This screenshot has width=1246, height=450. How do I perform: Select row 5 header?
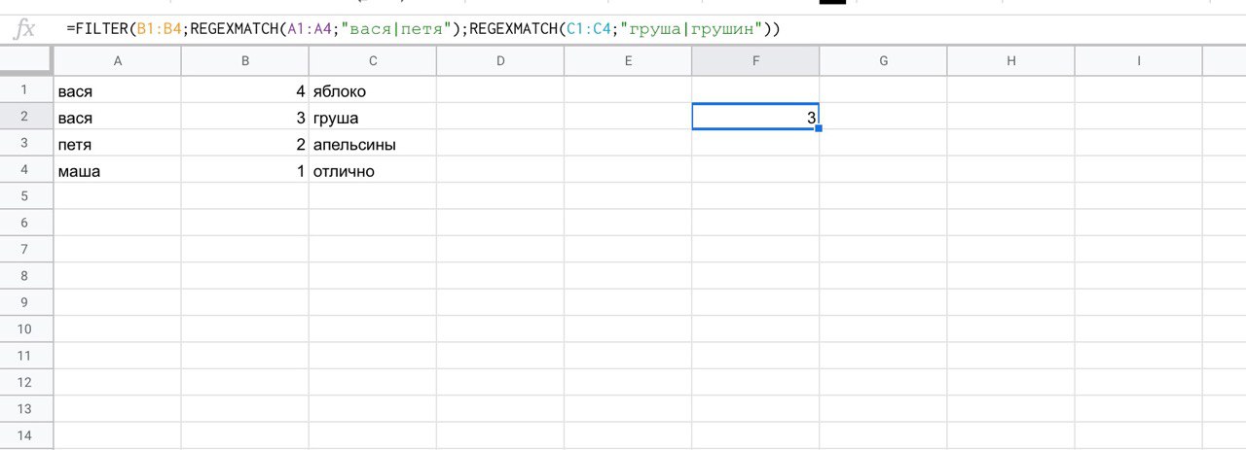coord(25,196)
